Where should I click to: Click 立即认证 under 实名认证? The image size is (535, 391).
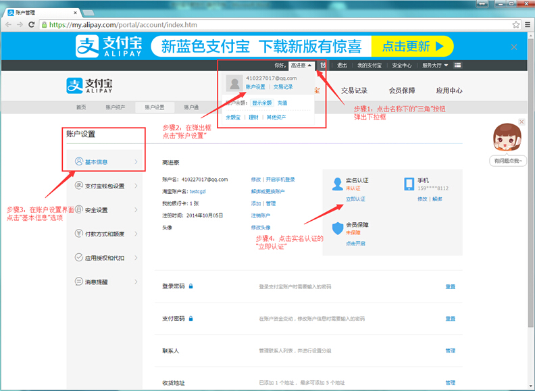pyautogui.click(x=355, y=199)
